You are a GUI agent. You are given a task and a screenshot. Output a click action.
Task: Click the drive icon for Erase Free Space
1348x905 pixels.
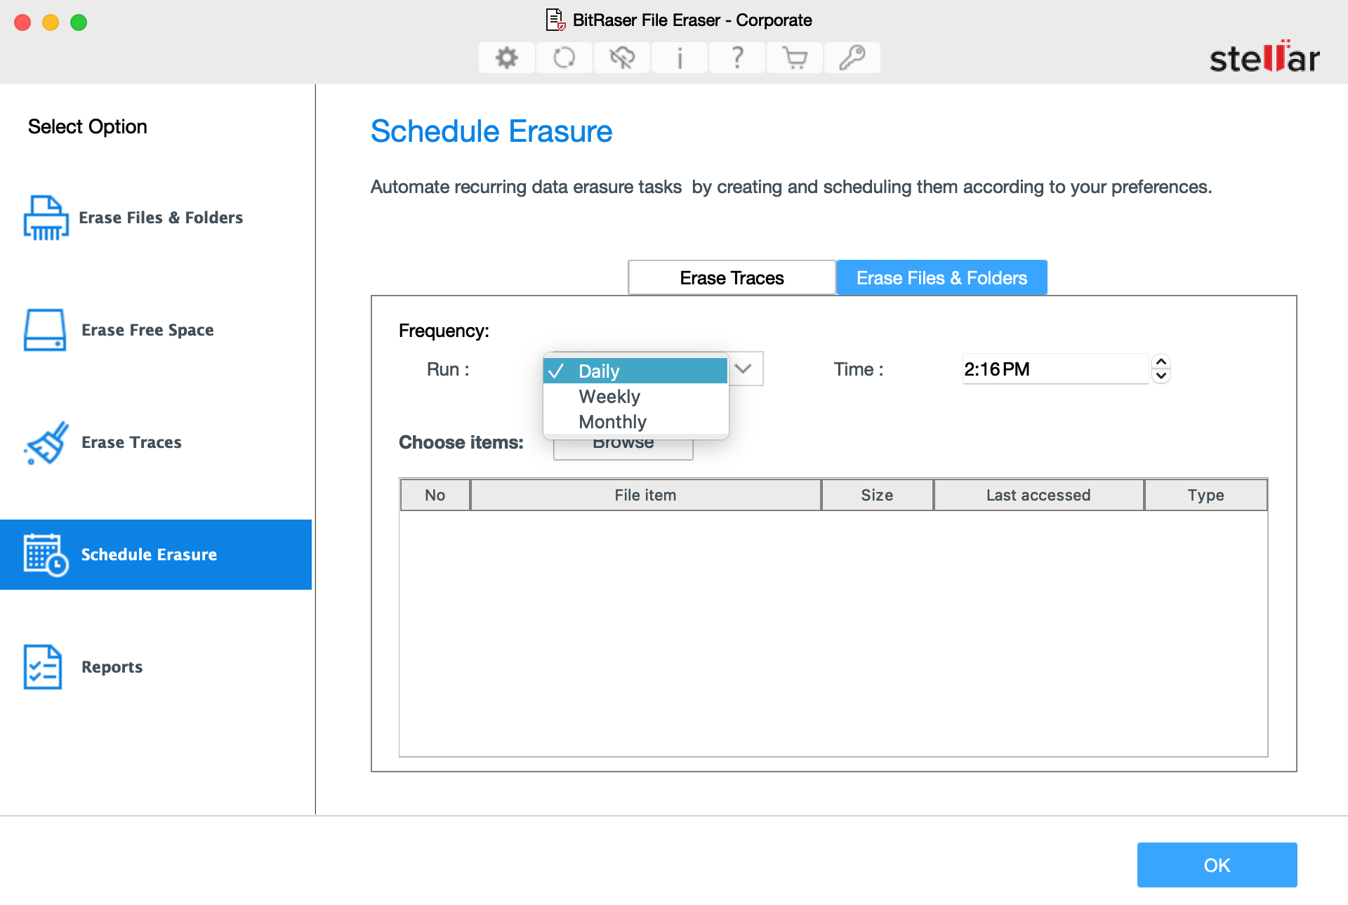(45, 330)
